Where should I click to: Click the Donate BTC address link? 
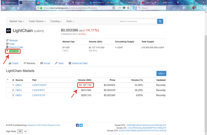click(146, 125)
